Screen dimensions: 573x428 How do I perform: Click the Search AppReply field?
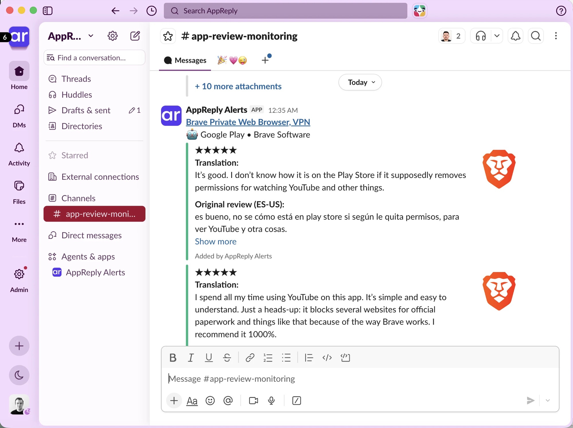point(285,11)
